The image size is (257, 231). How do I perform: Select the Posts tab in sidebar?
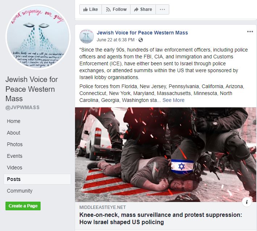coord(37,179)
